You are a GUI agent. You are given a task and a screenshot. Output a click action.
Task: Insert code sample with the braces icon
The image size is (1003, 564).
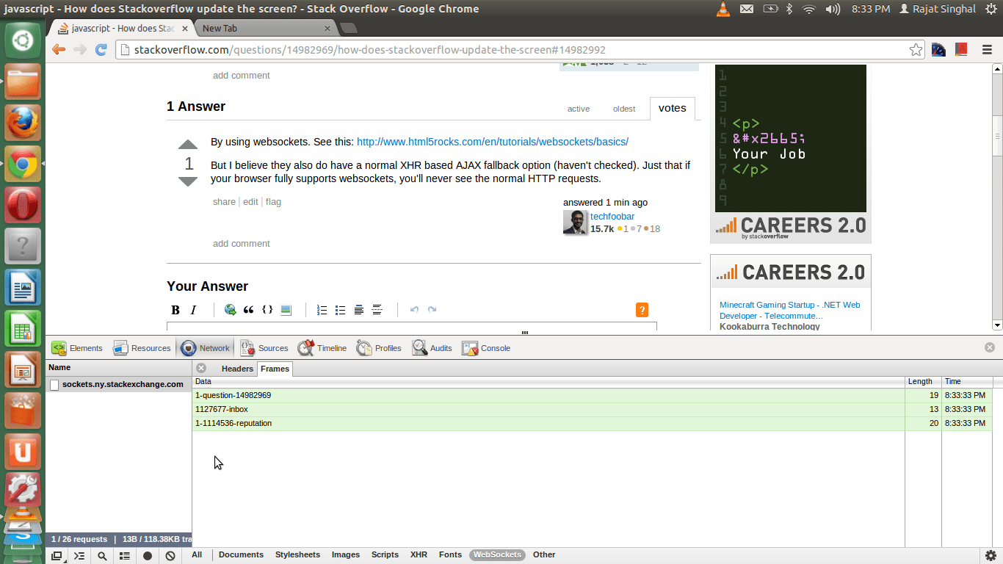(267, 310)
